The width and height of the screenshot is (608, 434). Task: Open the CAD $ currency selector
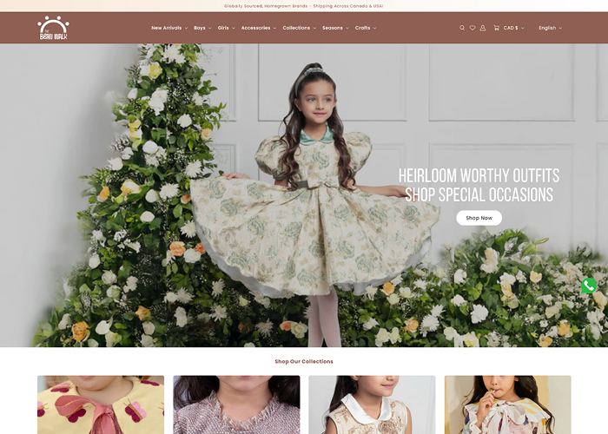[x=513, y=28]
